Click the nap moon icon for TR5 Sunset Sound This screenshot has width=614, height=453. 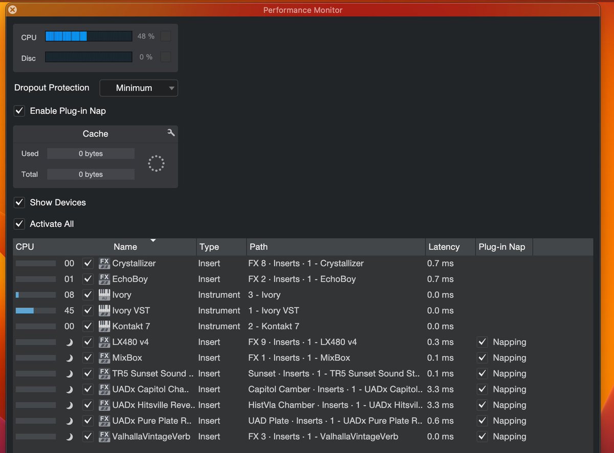click(70, 374)
